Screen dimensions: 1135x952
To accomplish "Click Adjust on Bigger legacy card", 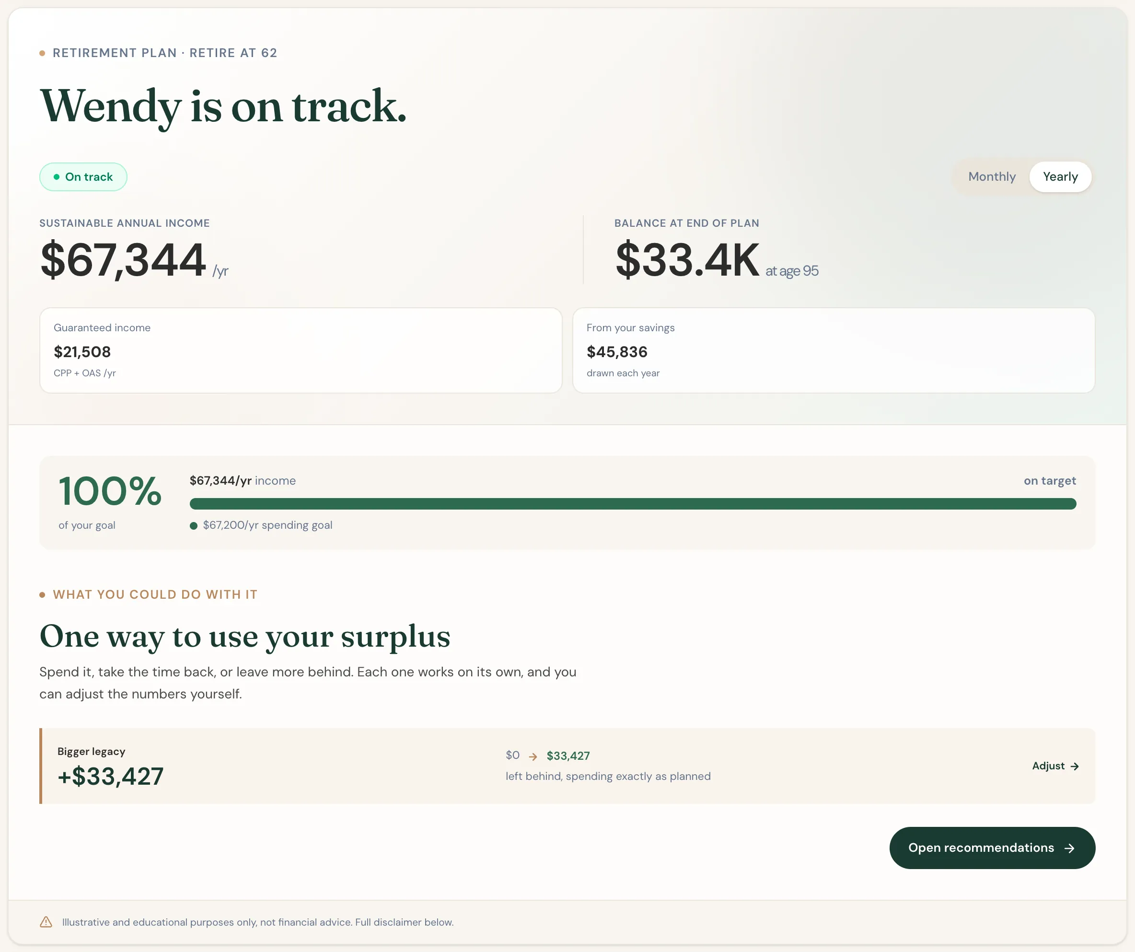I will pyautogui.click(x=1055, y=766).
